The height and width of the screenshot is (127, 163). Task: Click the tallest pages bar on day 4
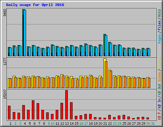pyautogui.click(x=25, y=33)
